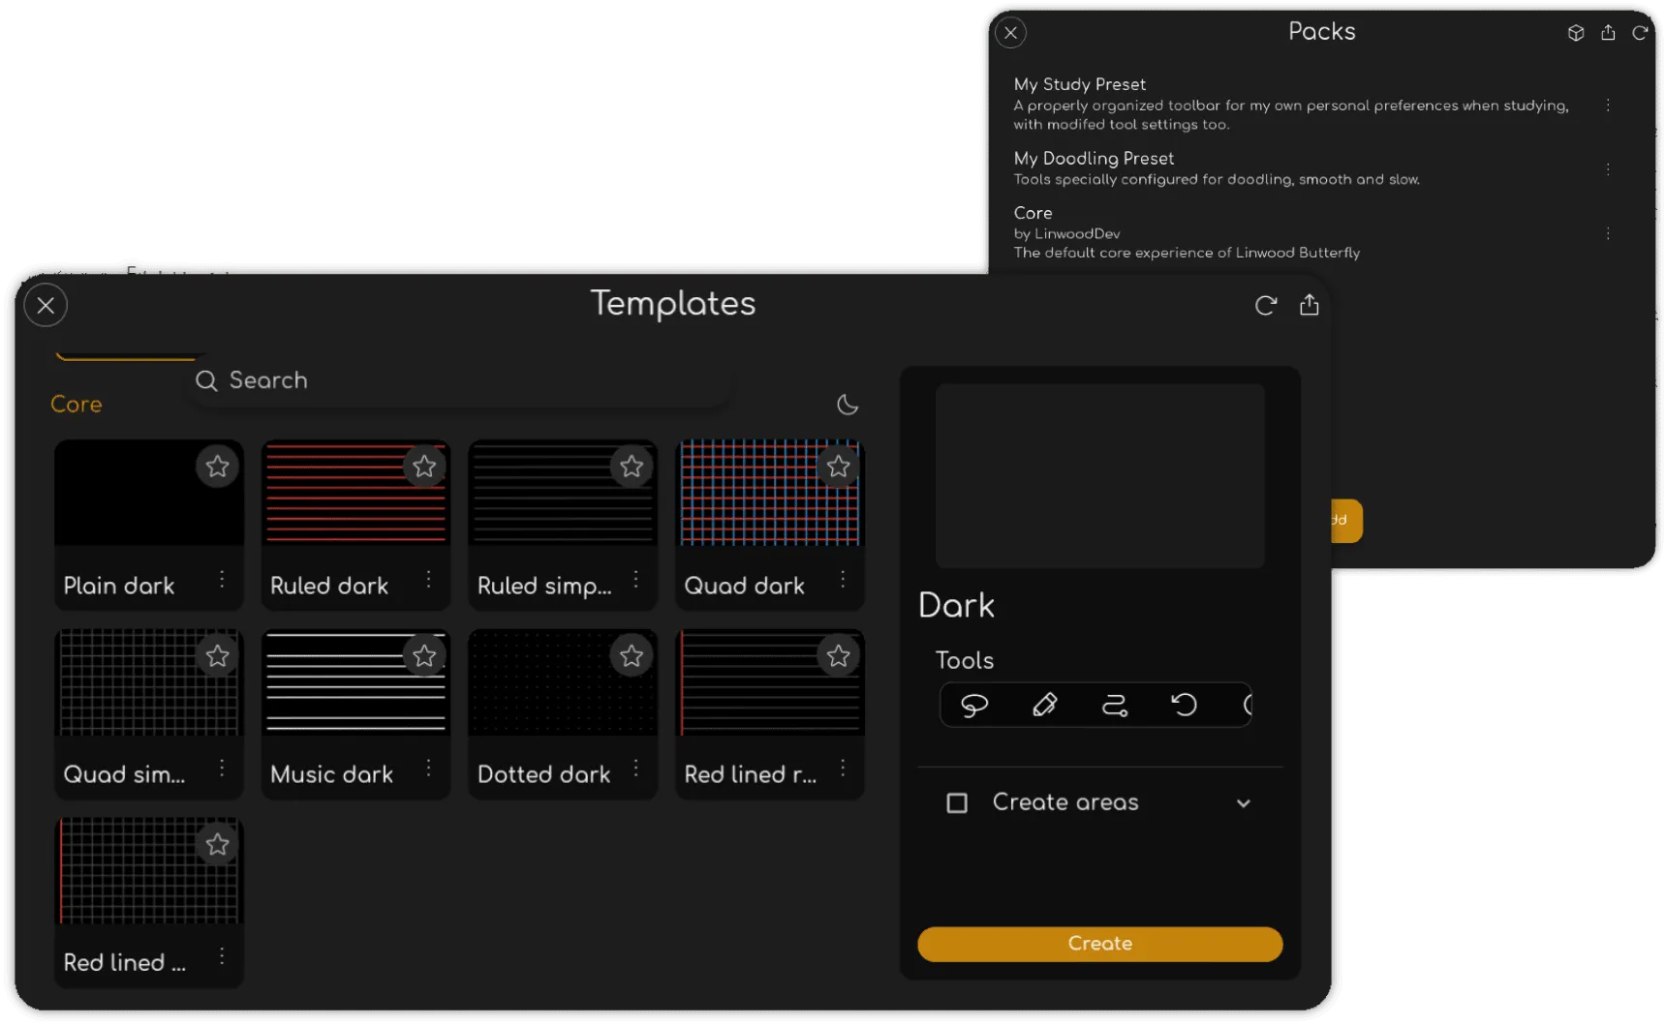Star the Music dark template
The width and height of the screenshot is (1666, 1026).
[424, 655]
